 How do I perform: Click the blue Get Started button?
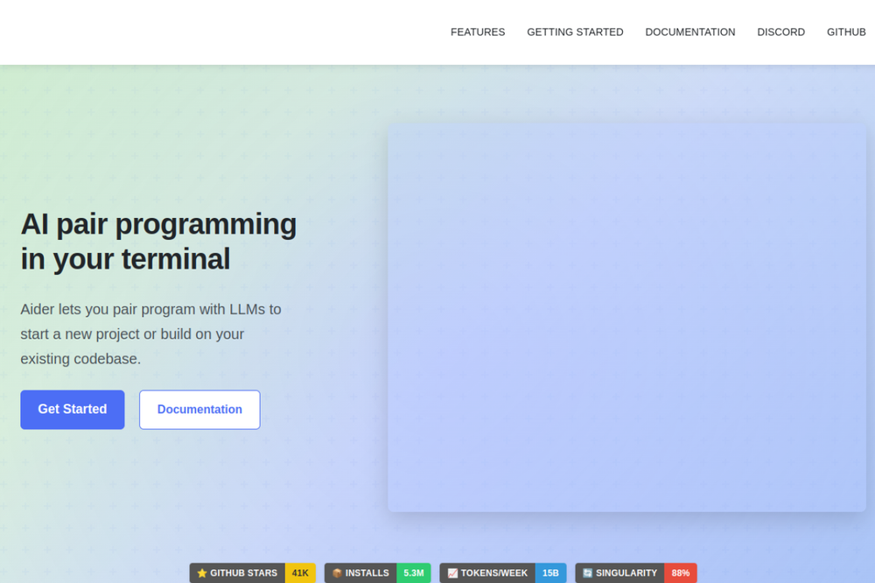[73, 410]
